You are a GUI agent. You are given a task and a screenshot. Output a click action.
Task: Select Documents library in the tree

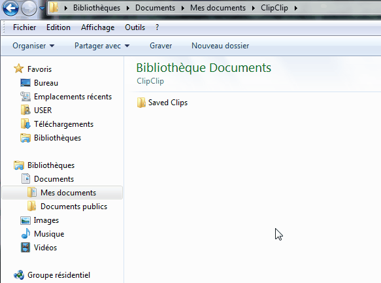coord(54,179)
